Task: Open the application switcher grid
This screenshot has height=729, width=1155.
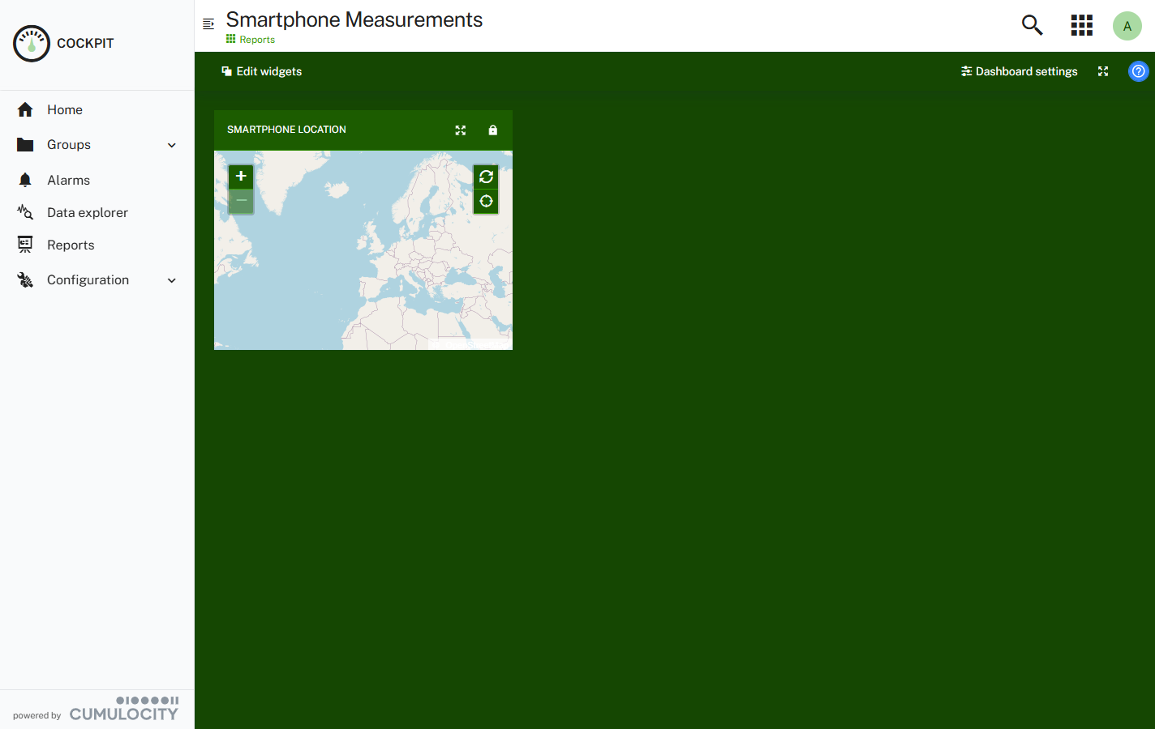Action: pyautogui.click(x=1081, y=25)
